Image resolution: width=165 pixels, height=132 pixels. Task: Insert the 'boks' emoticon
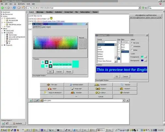(x=101, y=89)
